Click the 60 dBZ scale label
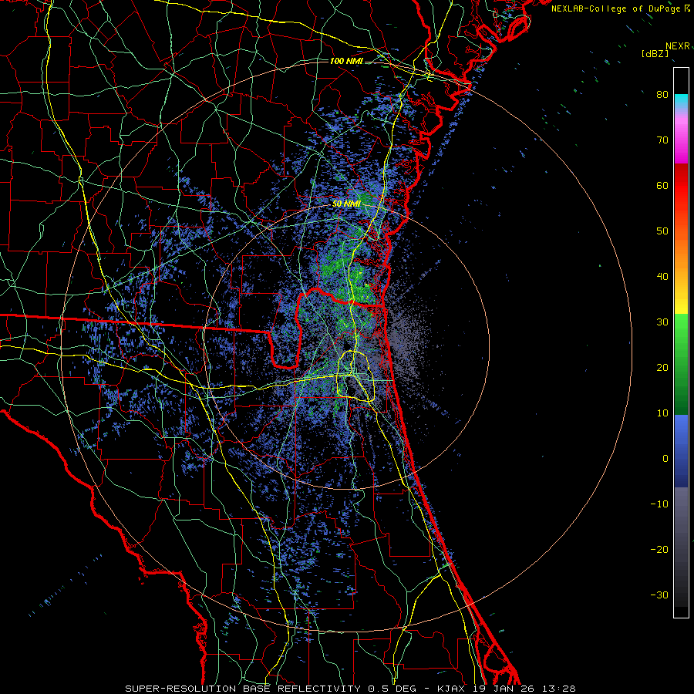Viewport: 694px width, 694px height. (662, 185)
